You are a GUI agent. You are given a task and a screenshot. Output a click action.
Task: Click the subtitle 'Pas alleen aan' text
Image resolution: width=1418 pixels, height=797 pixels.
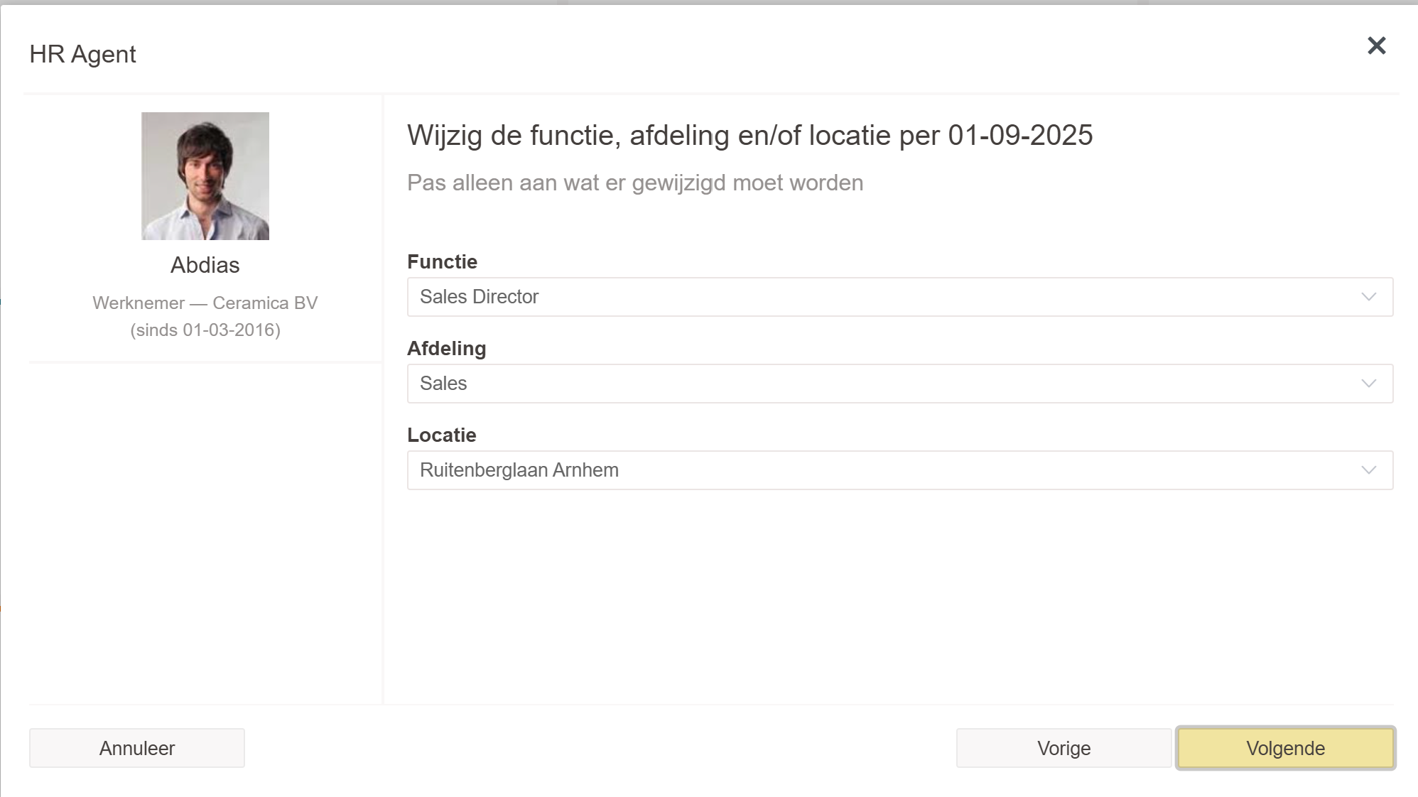point(634,183)
